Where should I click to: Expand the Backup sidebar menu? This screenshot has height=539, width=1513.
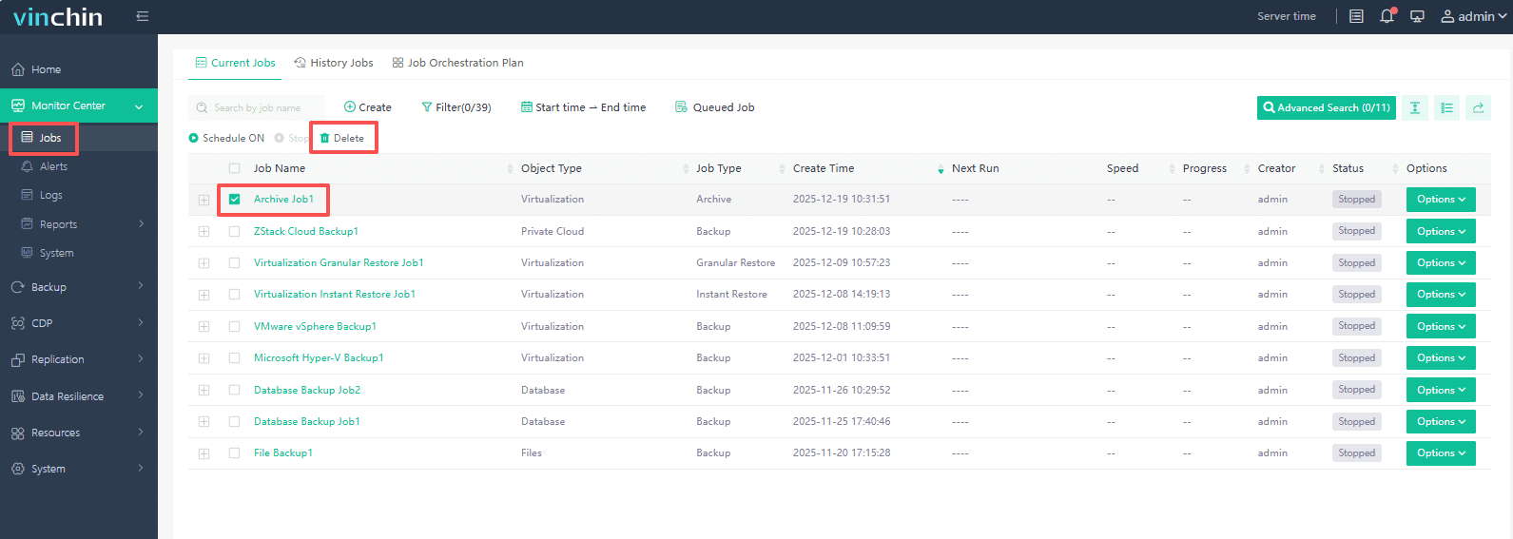[78, 287]
